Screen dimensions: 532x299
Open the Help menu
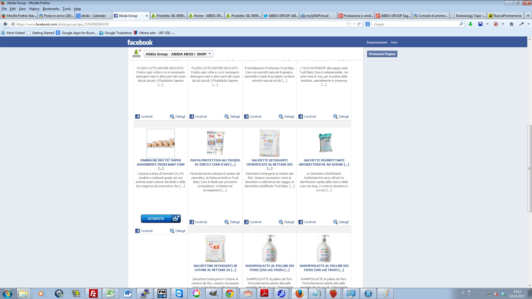(77, 9)
